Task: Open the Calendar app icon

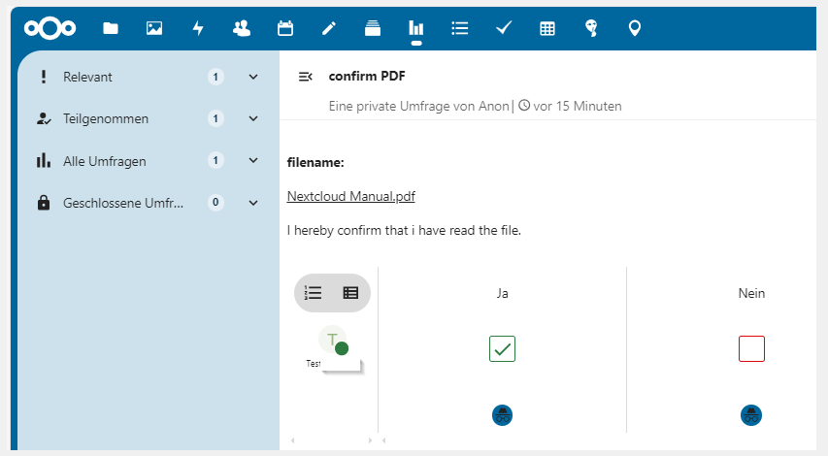Action: (285, 28)
